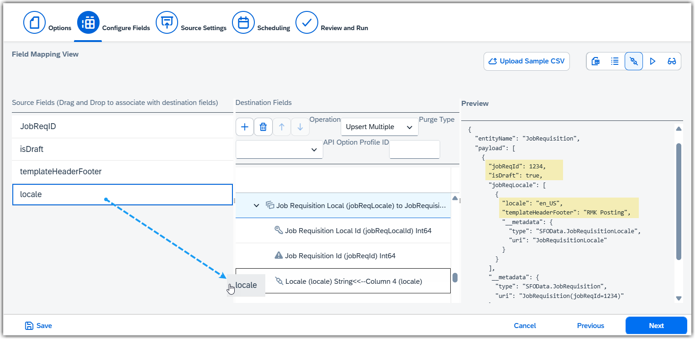The height and width of the screenshot is (339, 695).
Task: Select the locale source field
Action: pyautogui.click(x=122, y=194)
